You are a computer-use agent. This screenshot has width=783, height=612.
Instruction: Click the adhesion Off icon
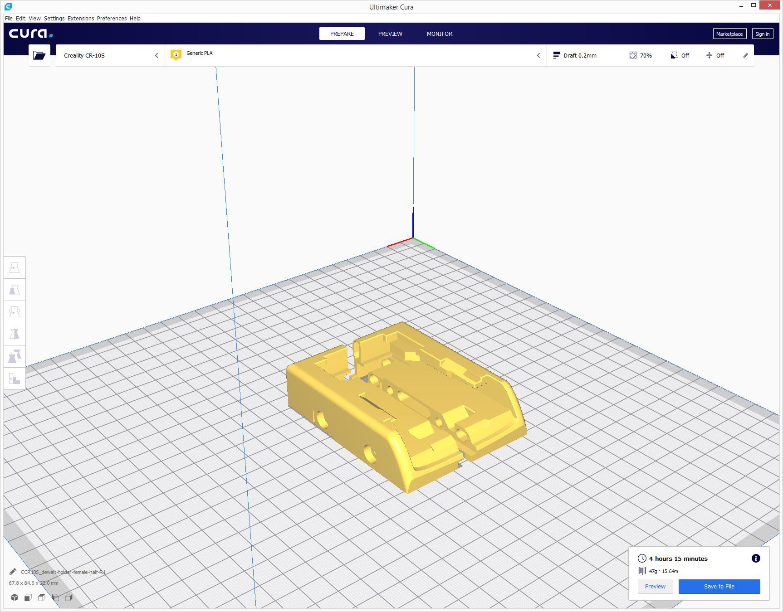click(709, 55)
